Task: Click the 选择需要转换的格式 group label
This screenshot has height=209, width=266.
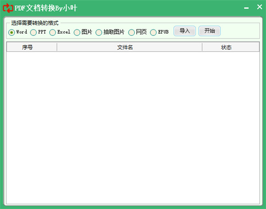Action: (x=35, y=23)
